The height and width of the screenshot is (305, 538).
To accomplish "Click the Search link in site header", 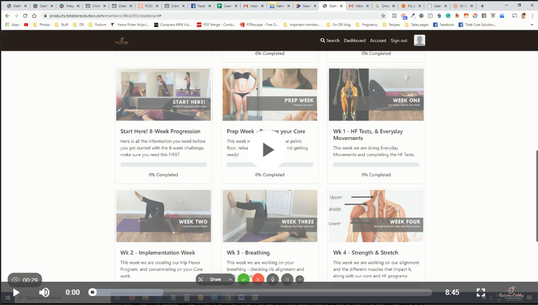I will pyautogui.click(x=330, y=41).
